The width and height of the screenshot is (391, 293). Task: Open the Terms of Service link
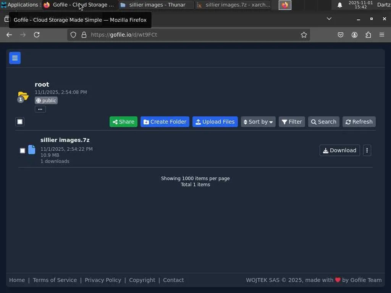point(55,280)
